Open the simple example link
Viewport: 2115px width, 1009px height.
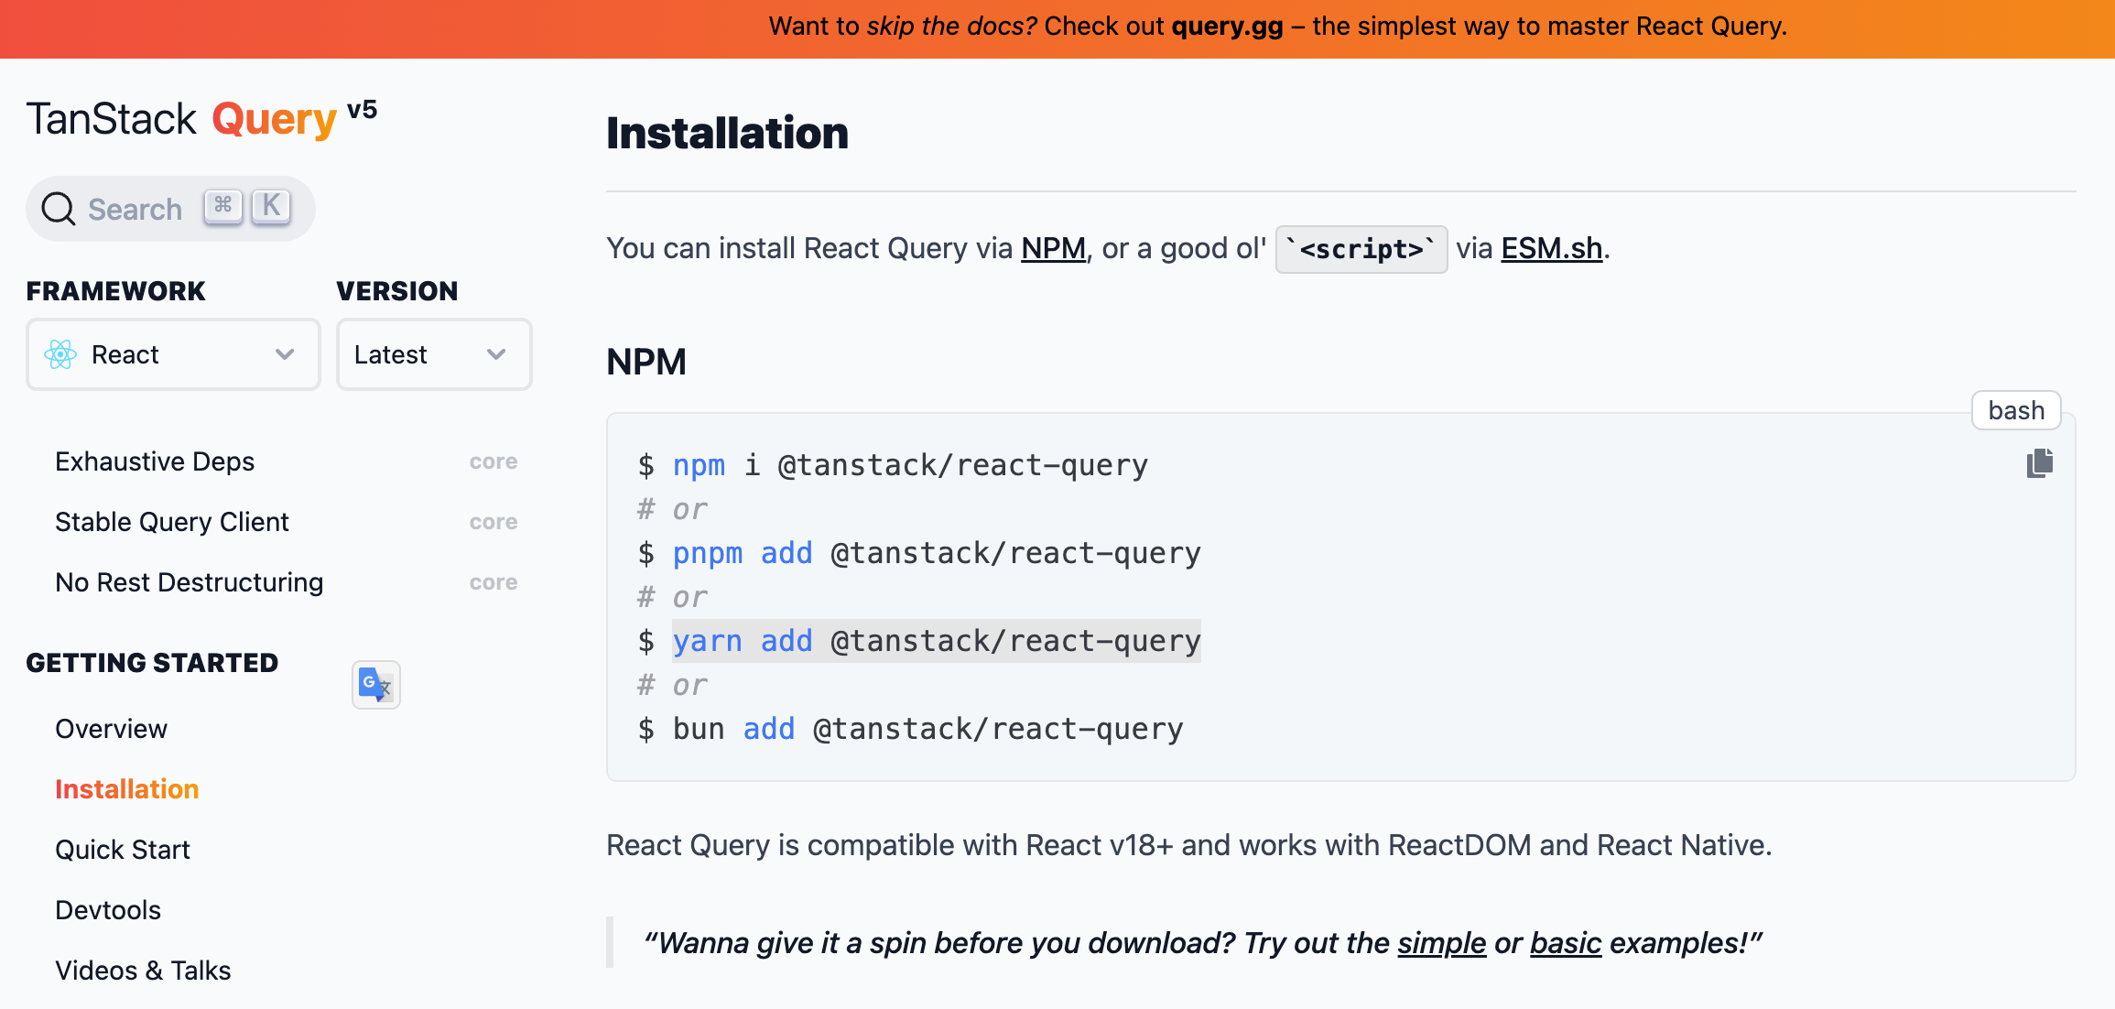point(1441,942)
